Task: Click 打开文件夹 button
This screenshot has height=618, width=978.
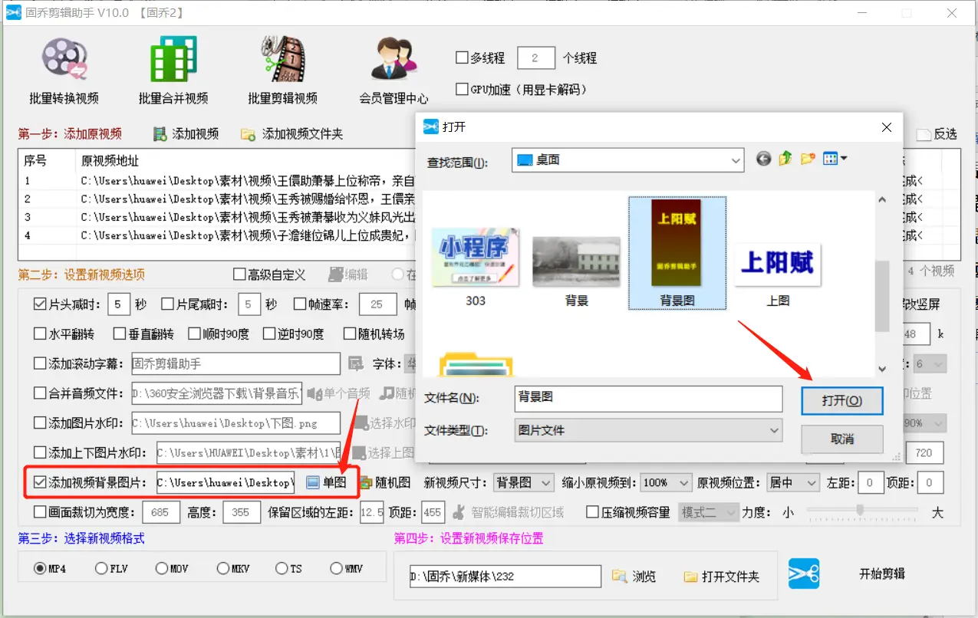Action: [721, 576]
